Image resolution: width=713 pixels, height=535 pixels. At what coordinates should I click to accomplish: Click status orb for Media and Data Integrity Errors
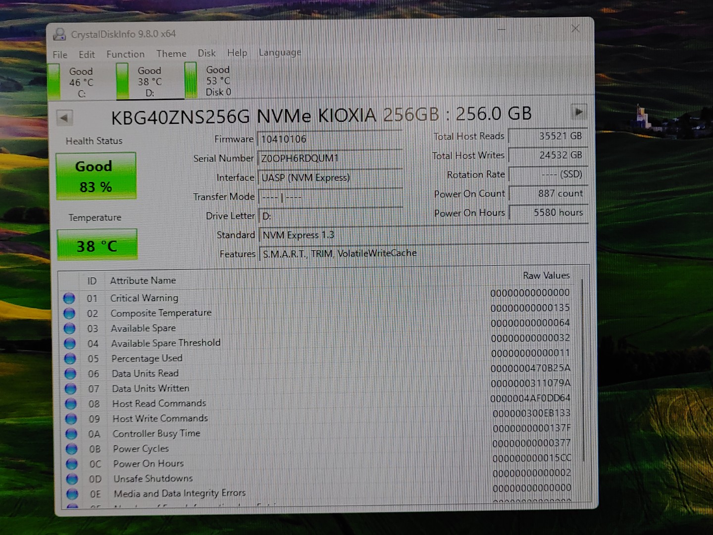click(72, 494)
